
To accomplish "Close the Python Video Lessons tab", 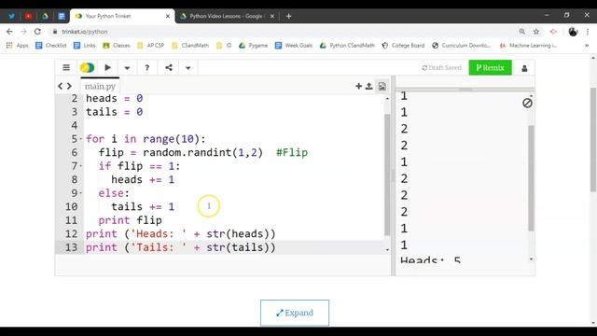I will pyautogui.click(x=272, y=17).
